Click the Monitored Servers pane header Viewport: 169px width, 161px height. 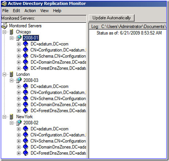click(x=44, y=18)
